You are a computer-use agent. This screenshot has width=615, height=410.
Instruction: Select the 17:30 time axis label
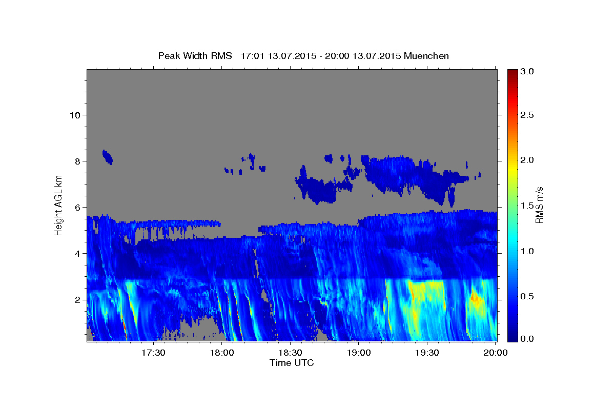153,353
